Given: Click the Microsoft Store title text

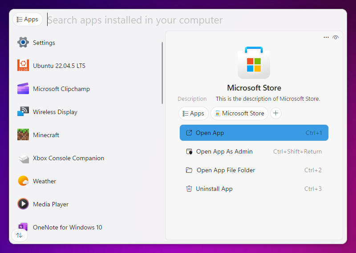Looking at the screenshot, I should pyautogui.click(x=254, y=87).
